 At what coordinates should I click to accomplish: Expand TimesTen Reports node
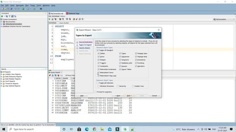pyautogui.click(x=1, y=84)
